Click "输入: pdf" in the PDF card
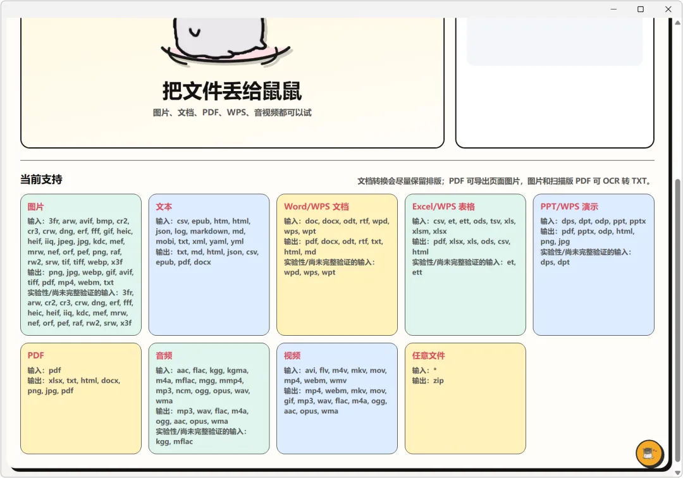The height and width of the screenshot is (478, 683). (x=44, y=371)
